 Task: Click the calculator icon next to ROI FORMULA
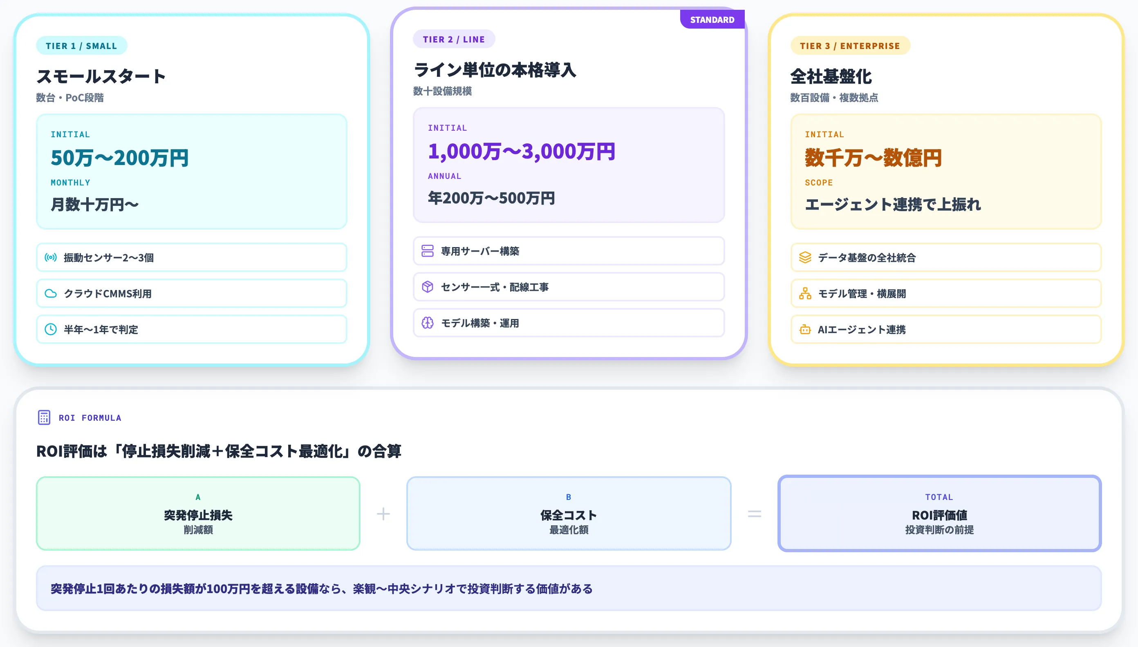44,417
